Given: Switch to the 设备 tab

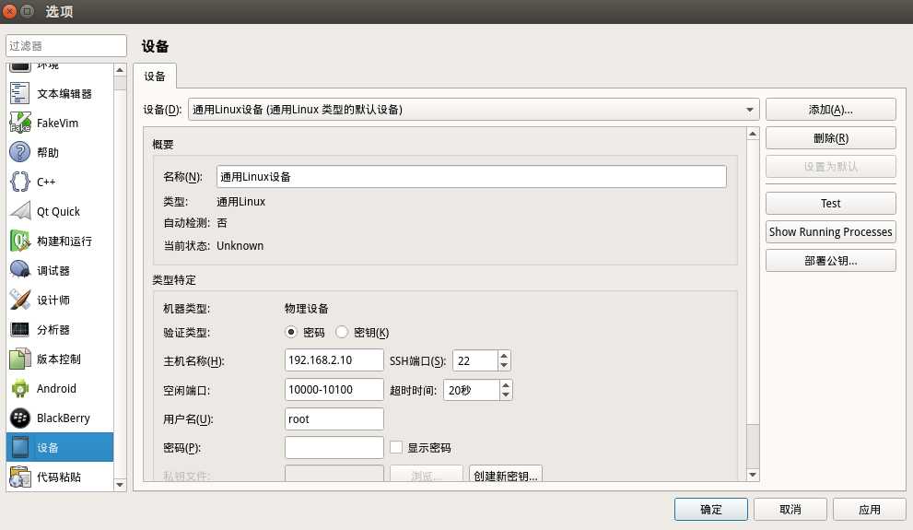Looking at the screenshot, I should 155,77.
